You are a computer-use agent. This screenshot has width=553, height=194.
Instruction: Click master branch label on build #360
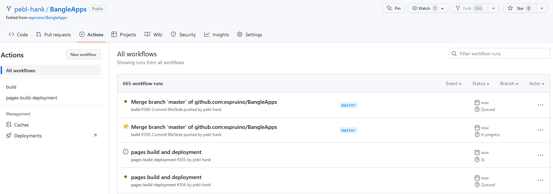pos(348,105)
